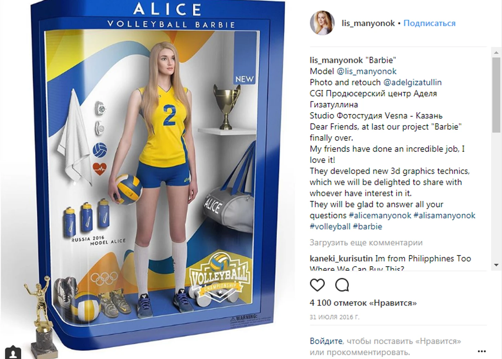Click the Подписаться follow link
Screen dimensions: 502x359
(429, 23)
